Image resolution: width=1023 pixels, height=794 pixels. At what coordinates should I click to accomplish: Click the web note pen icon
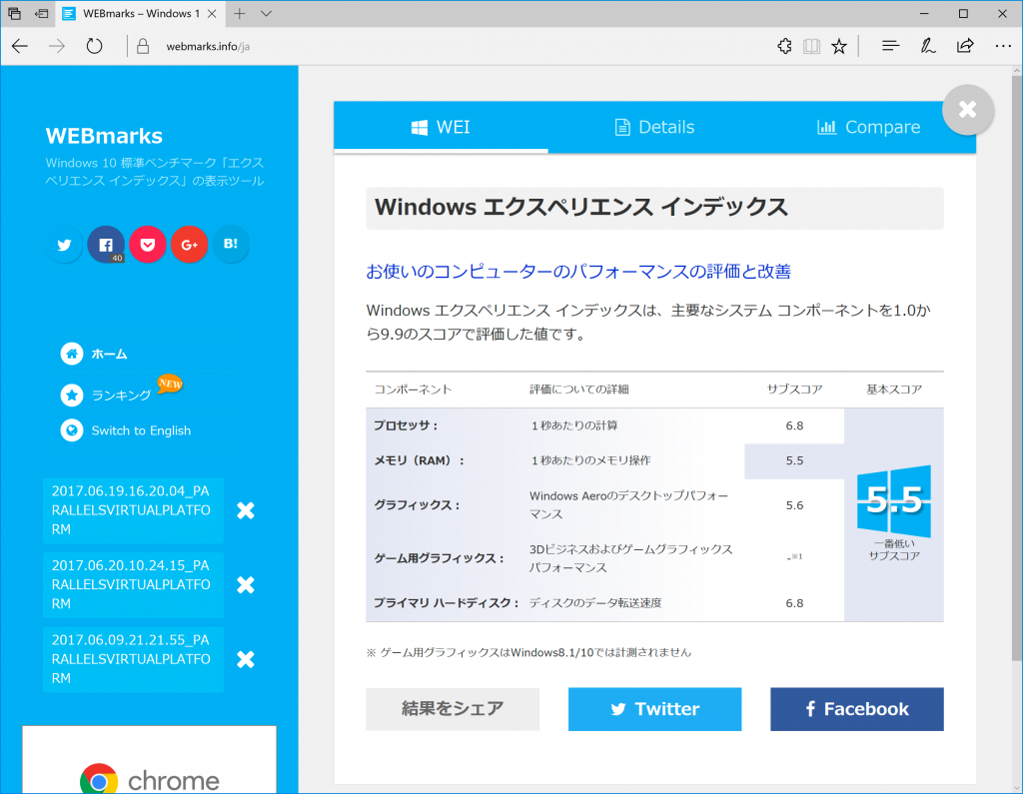point(928,46)
